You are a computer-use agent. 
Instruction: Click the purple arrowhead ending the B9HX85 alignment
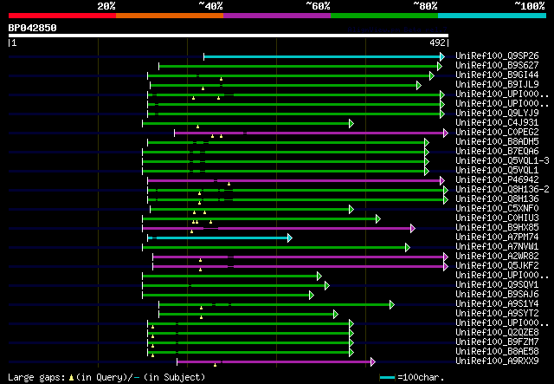[413, 228]
